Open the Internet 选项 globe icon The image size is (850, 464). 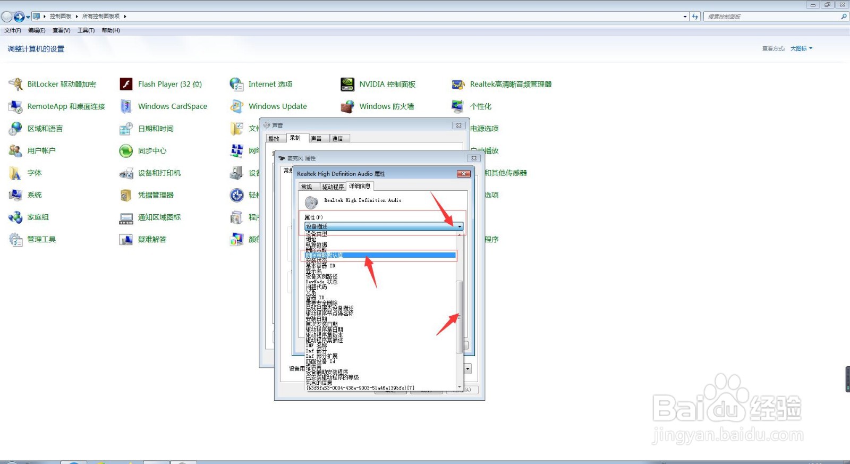[x=236, y=84]
